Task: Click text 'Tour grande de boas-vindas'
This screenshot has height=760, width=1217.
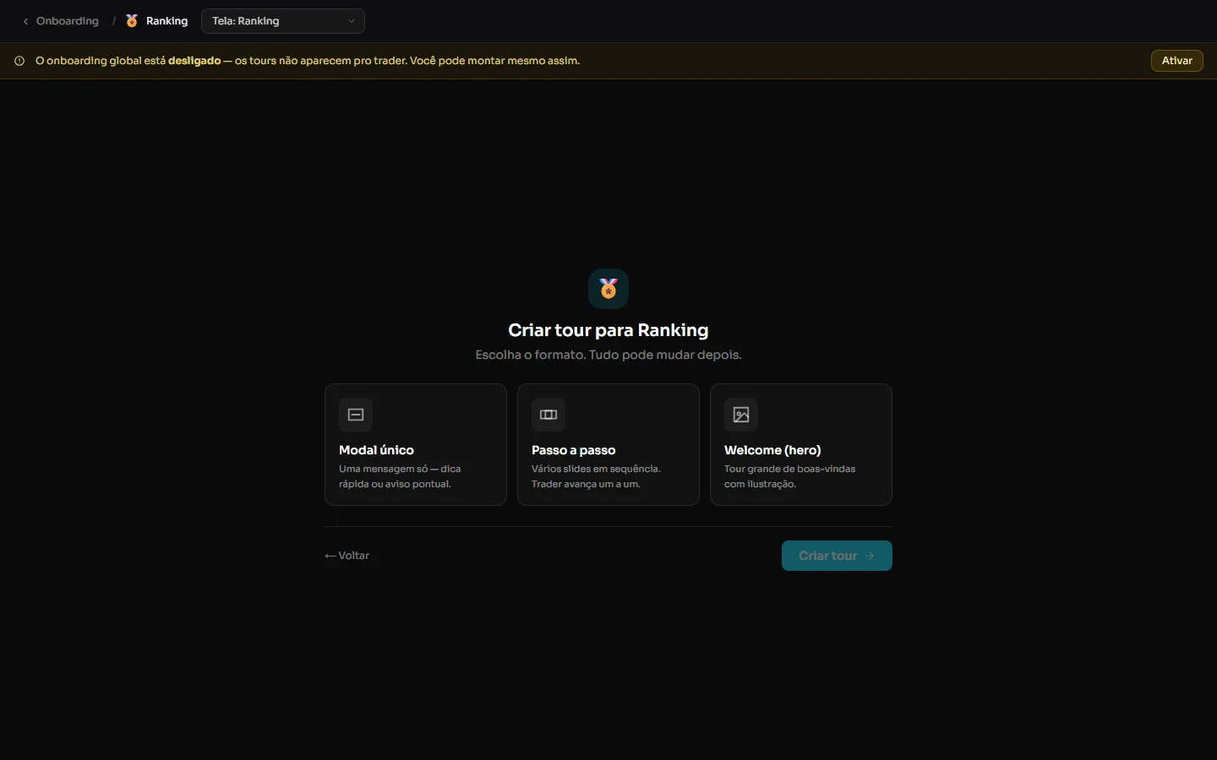Action: [789, 469]
